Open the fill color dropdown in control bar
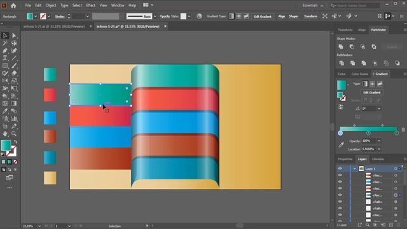The height and width of the screenshot is (229, 407). point(36,17)
